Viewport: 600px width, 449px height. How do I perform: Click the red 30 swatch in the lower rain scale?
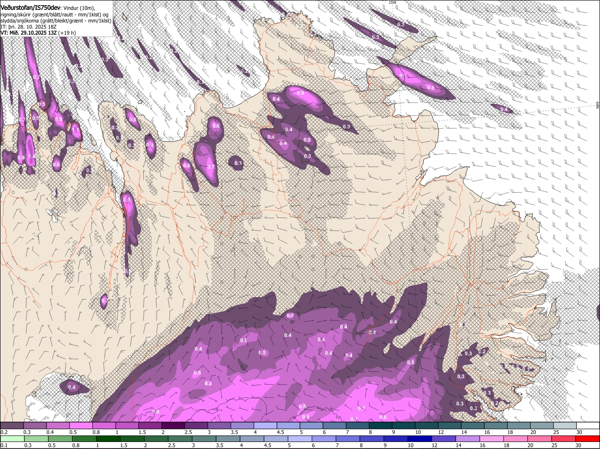[x=588, y=439]
